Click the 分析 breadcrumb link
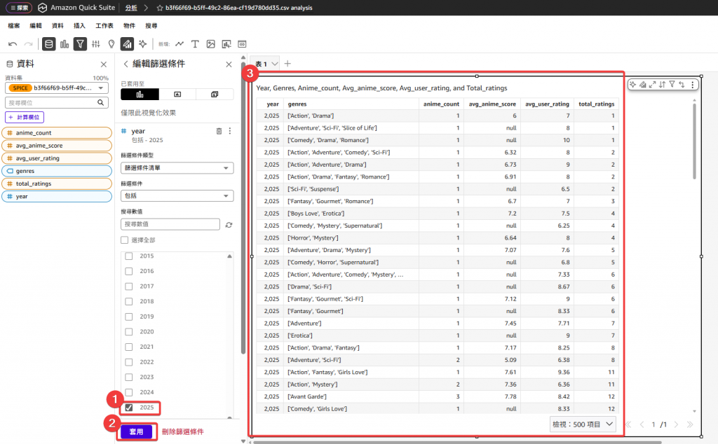 pyautogui.click(x=131, y=8)
